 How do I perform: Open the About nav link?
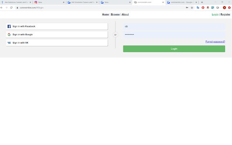[125, 14]
